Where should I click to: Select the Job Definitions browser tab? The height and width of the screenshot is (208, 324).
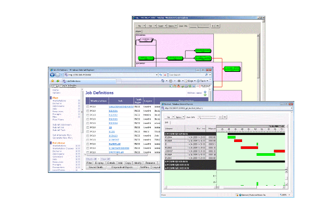(x=89, y=81)
